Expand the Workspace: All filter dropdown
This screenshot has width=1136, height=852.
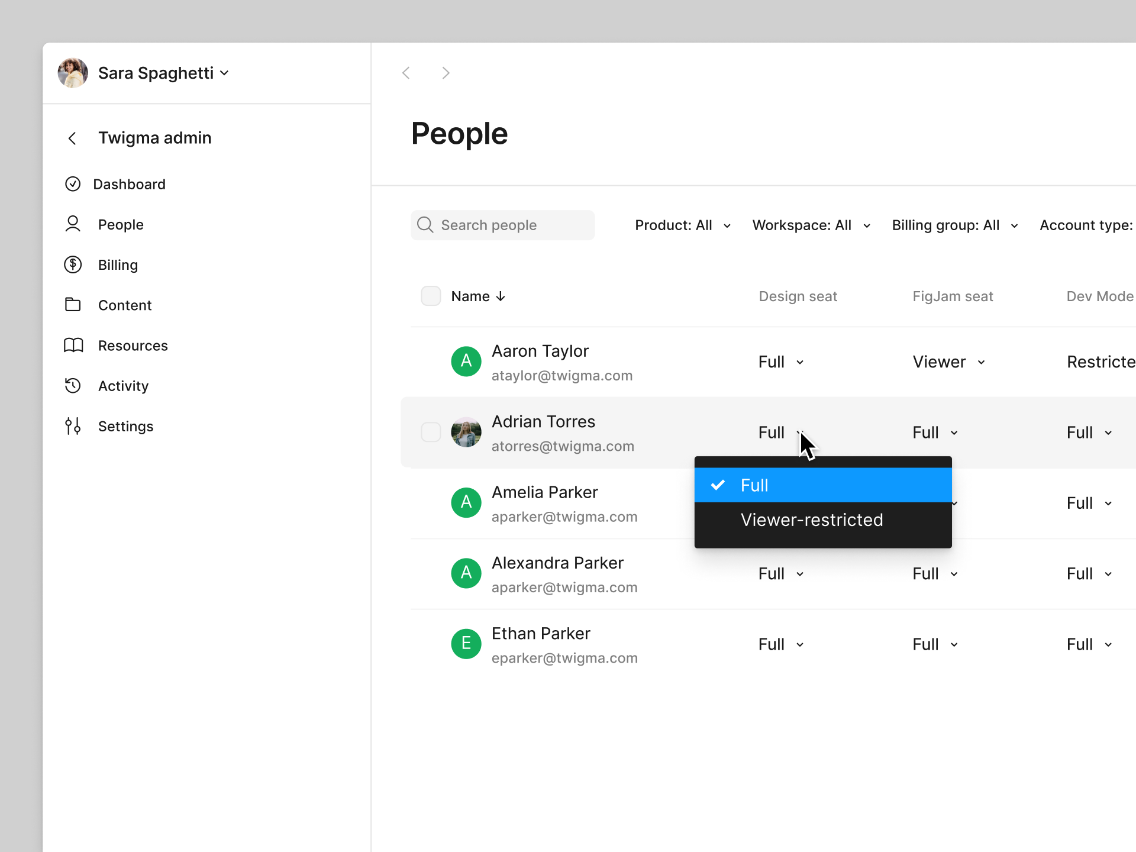(x=809, y=225)
